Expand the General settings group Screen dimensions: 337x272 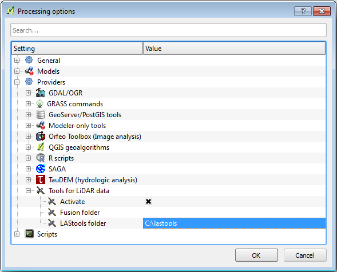pos(17,61)
